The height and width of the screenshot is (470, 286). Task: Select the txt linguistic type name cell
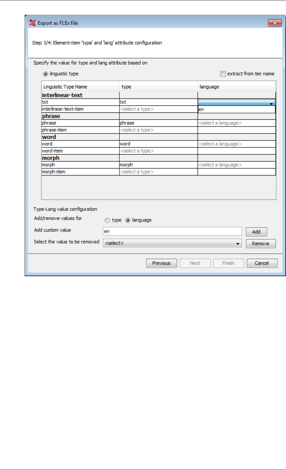click(80, 102)
